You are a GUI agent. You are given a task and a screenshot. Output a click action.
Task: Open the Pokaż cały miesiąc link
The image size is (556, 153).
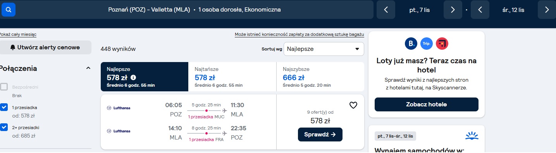tap(18, 34)
